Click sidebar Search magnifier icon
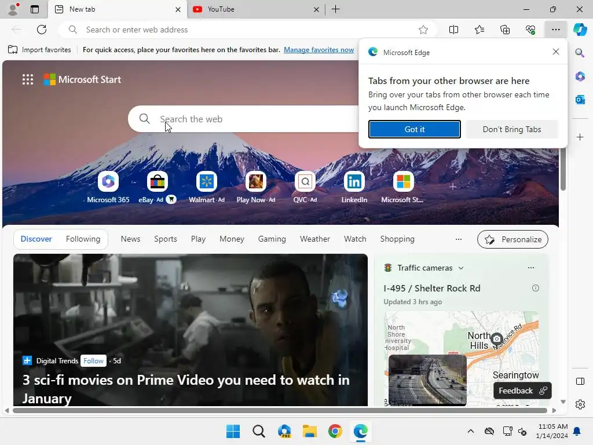Image resolution: width=593 pixels, height=445 pixels. pyautogui.click(x=580, y=53)
